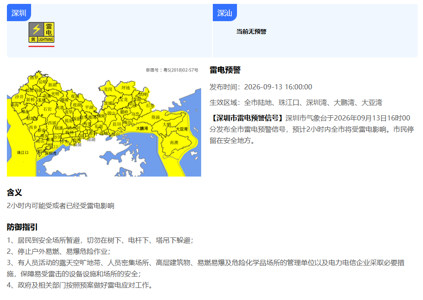Click the 深圳湾 label on the map

click(51, 153)
